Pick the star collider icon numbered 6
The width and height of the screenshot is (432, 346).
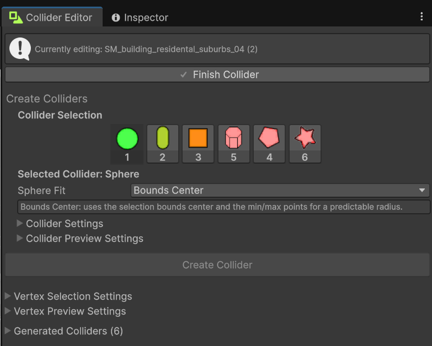pyautogui.click(x=305, y=144)
